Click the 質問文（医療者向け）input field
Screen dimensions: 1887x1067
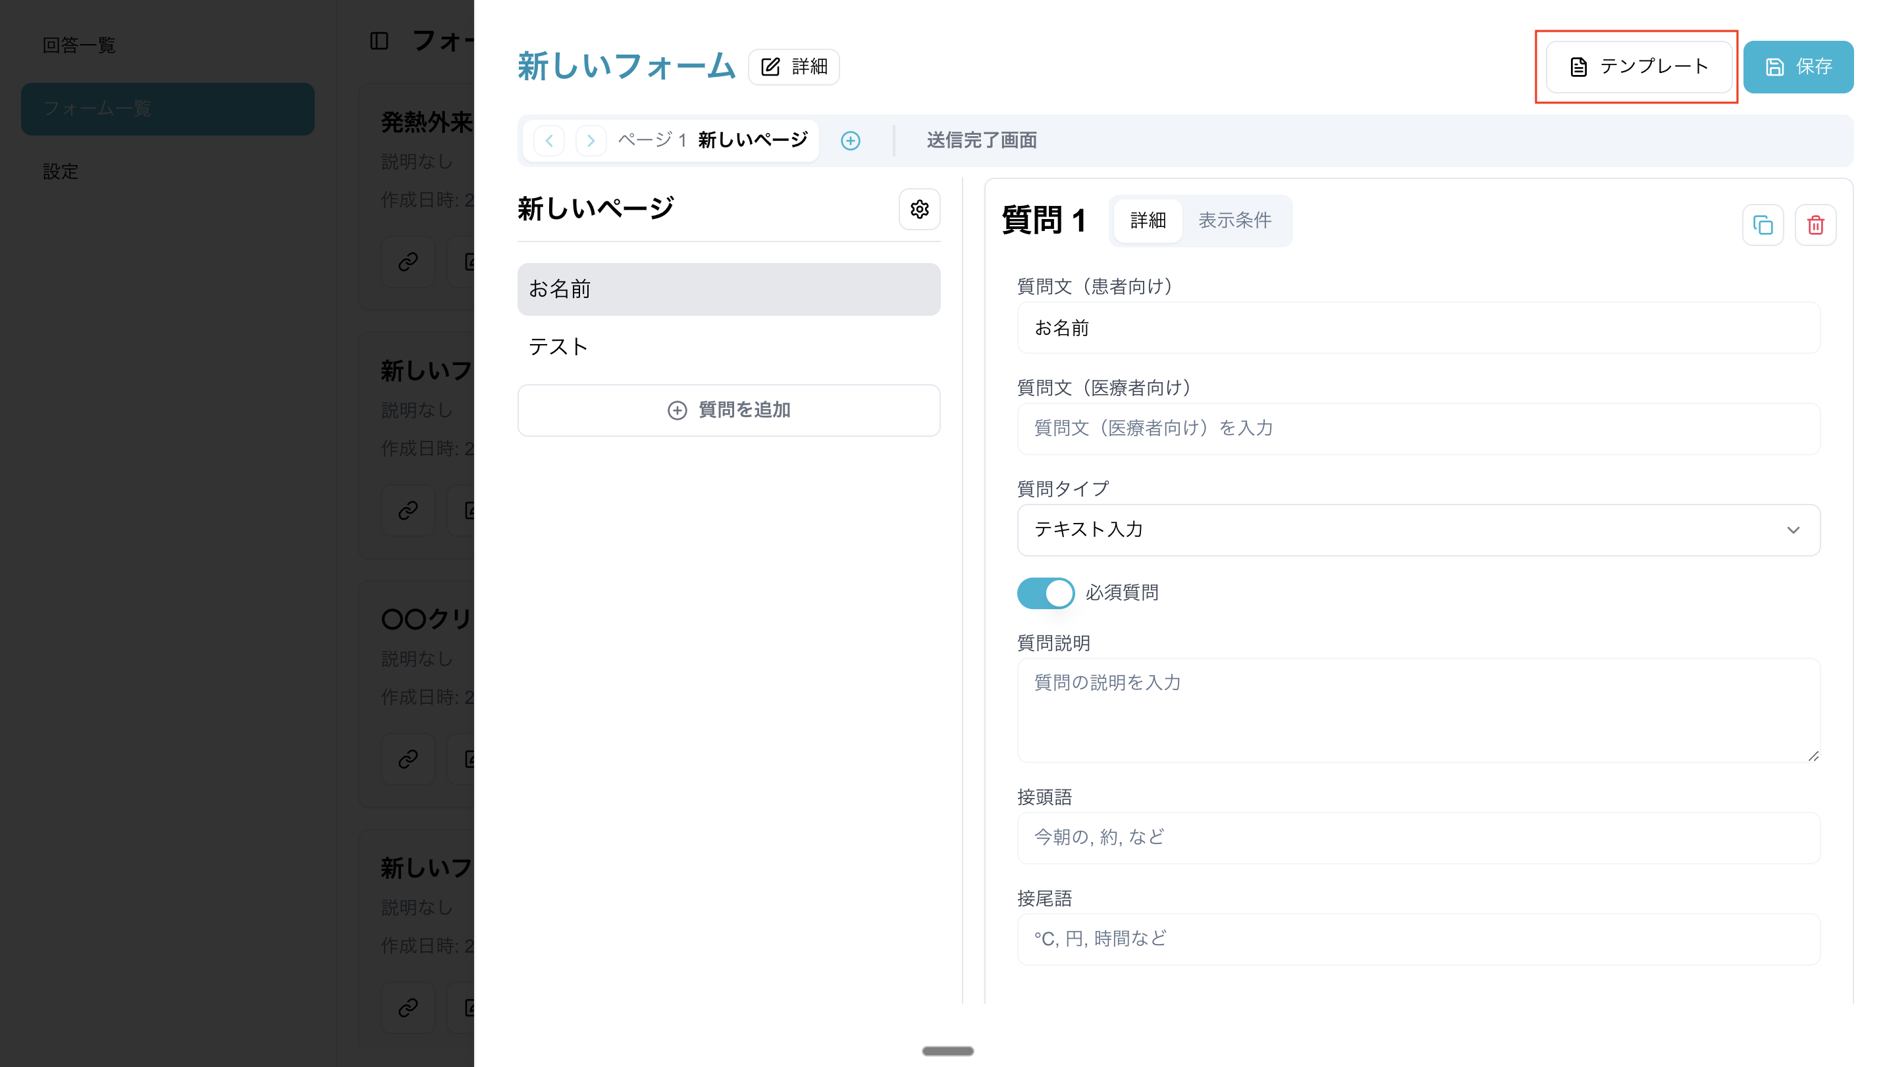1418,429
